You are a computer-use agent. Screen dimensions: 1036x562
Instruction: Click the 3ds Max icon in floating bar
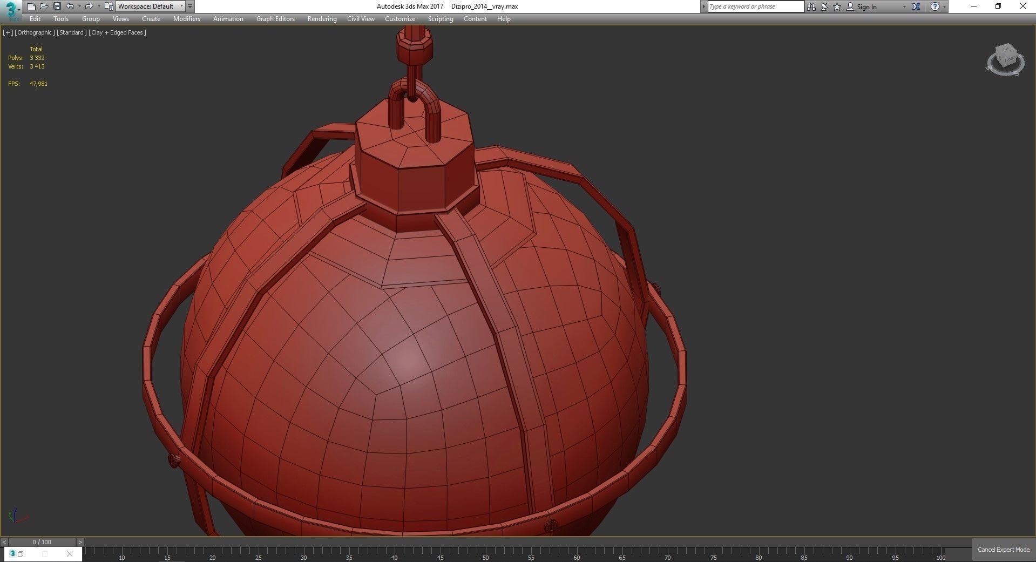coord(12,554)
